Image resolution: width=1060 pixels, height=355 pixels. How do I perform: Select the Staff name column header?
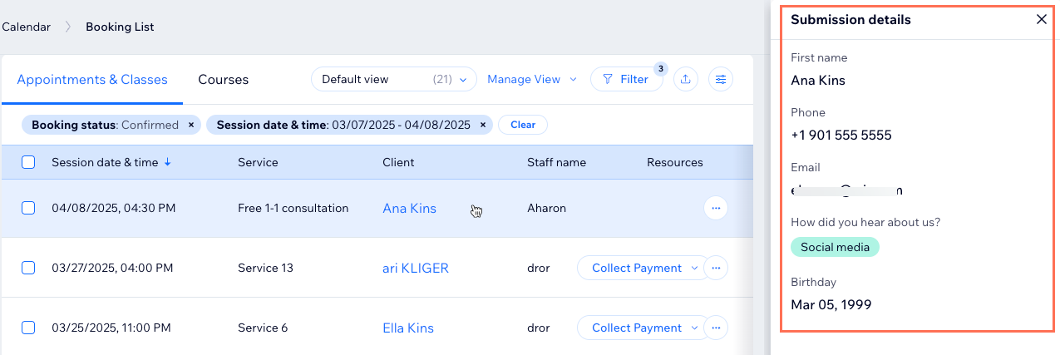click(556, 162)
